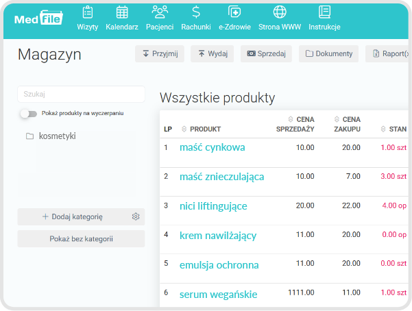This screenshot has height=311, width=412.
Task: Select the Strona WWW menu label
Action: [x=280, y=27]
